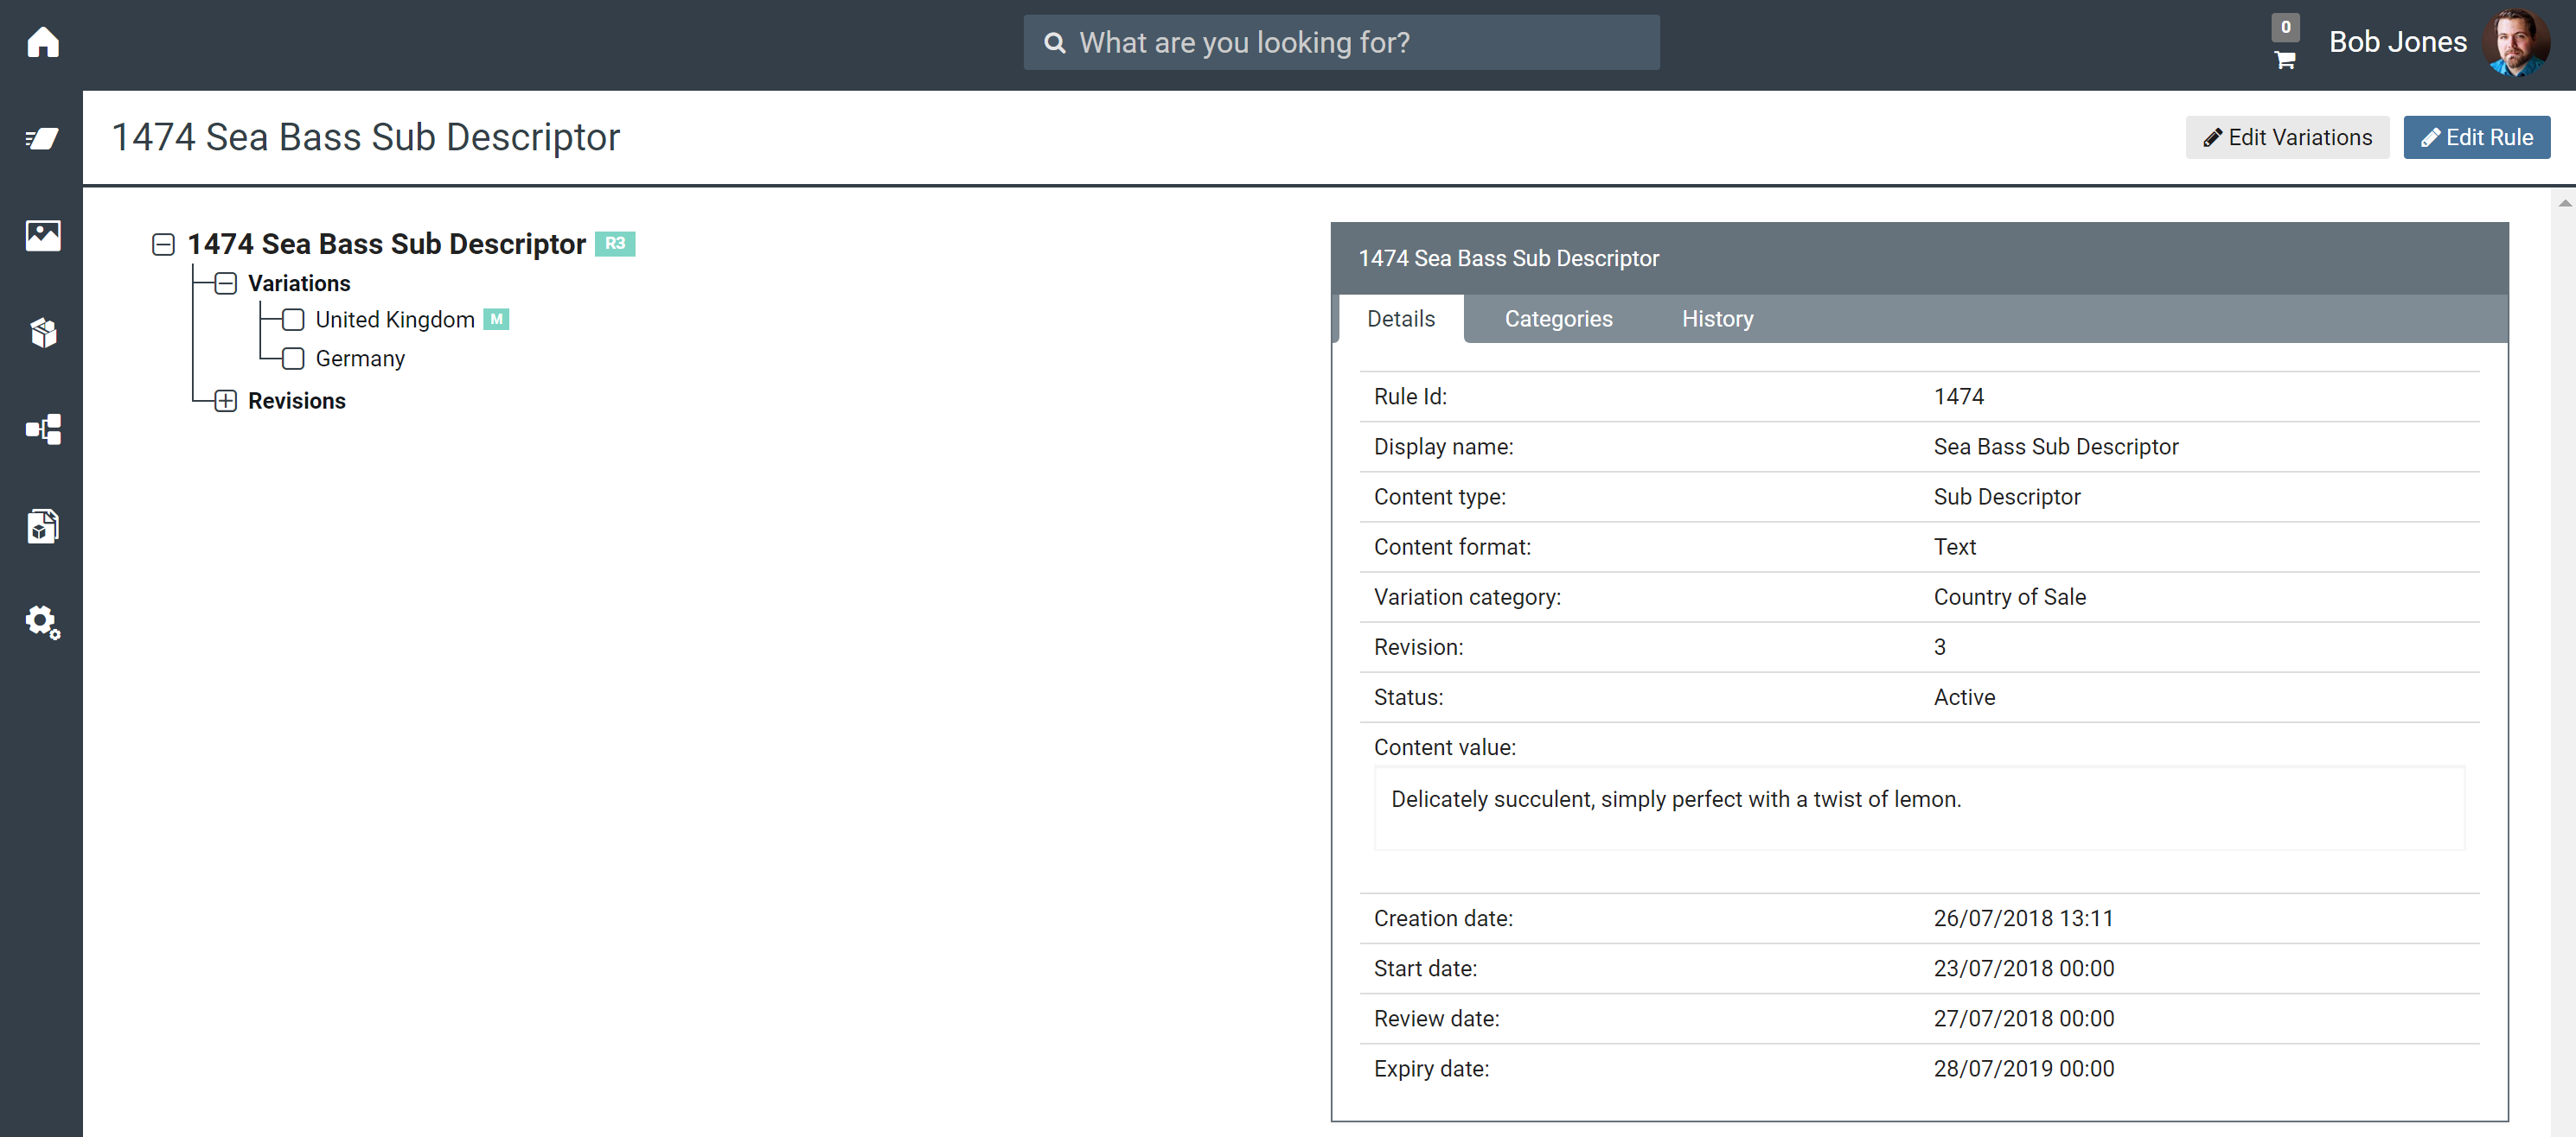2576x1137 pixels.
Task: Open the History tab
Action: click(1717, 319)
